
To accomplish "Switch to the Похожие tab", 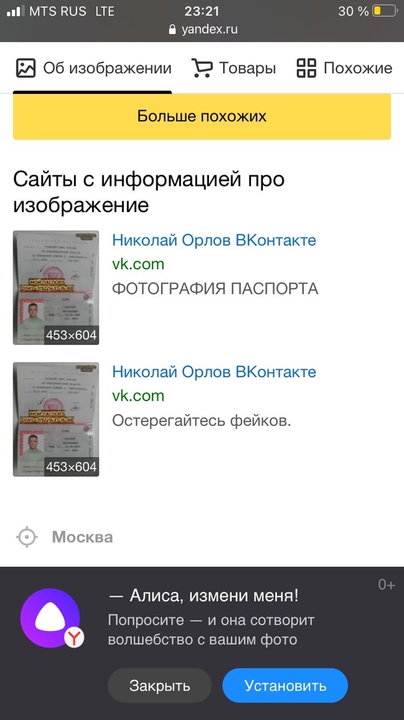I will coord(344,68).
